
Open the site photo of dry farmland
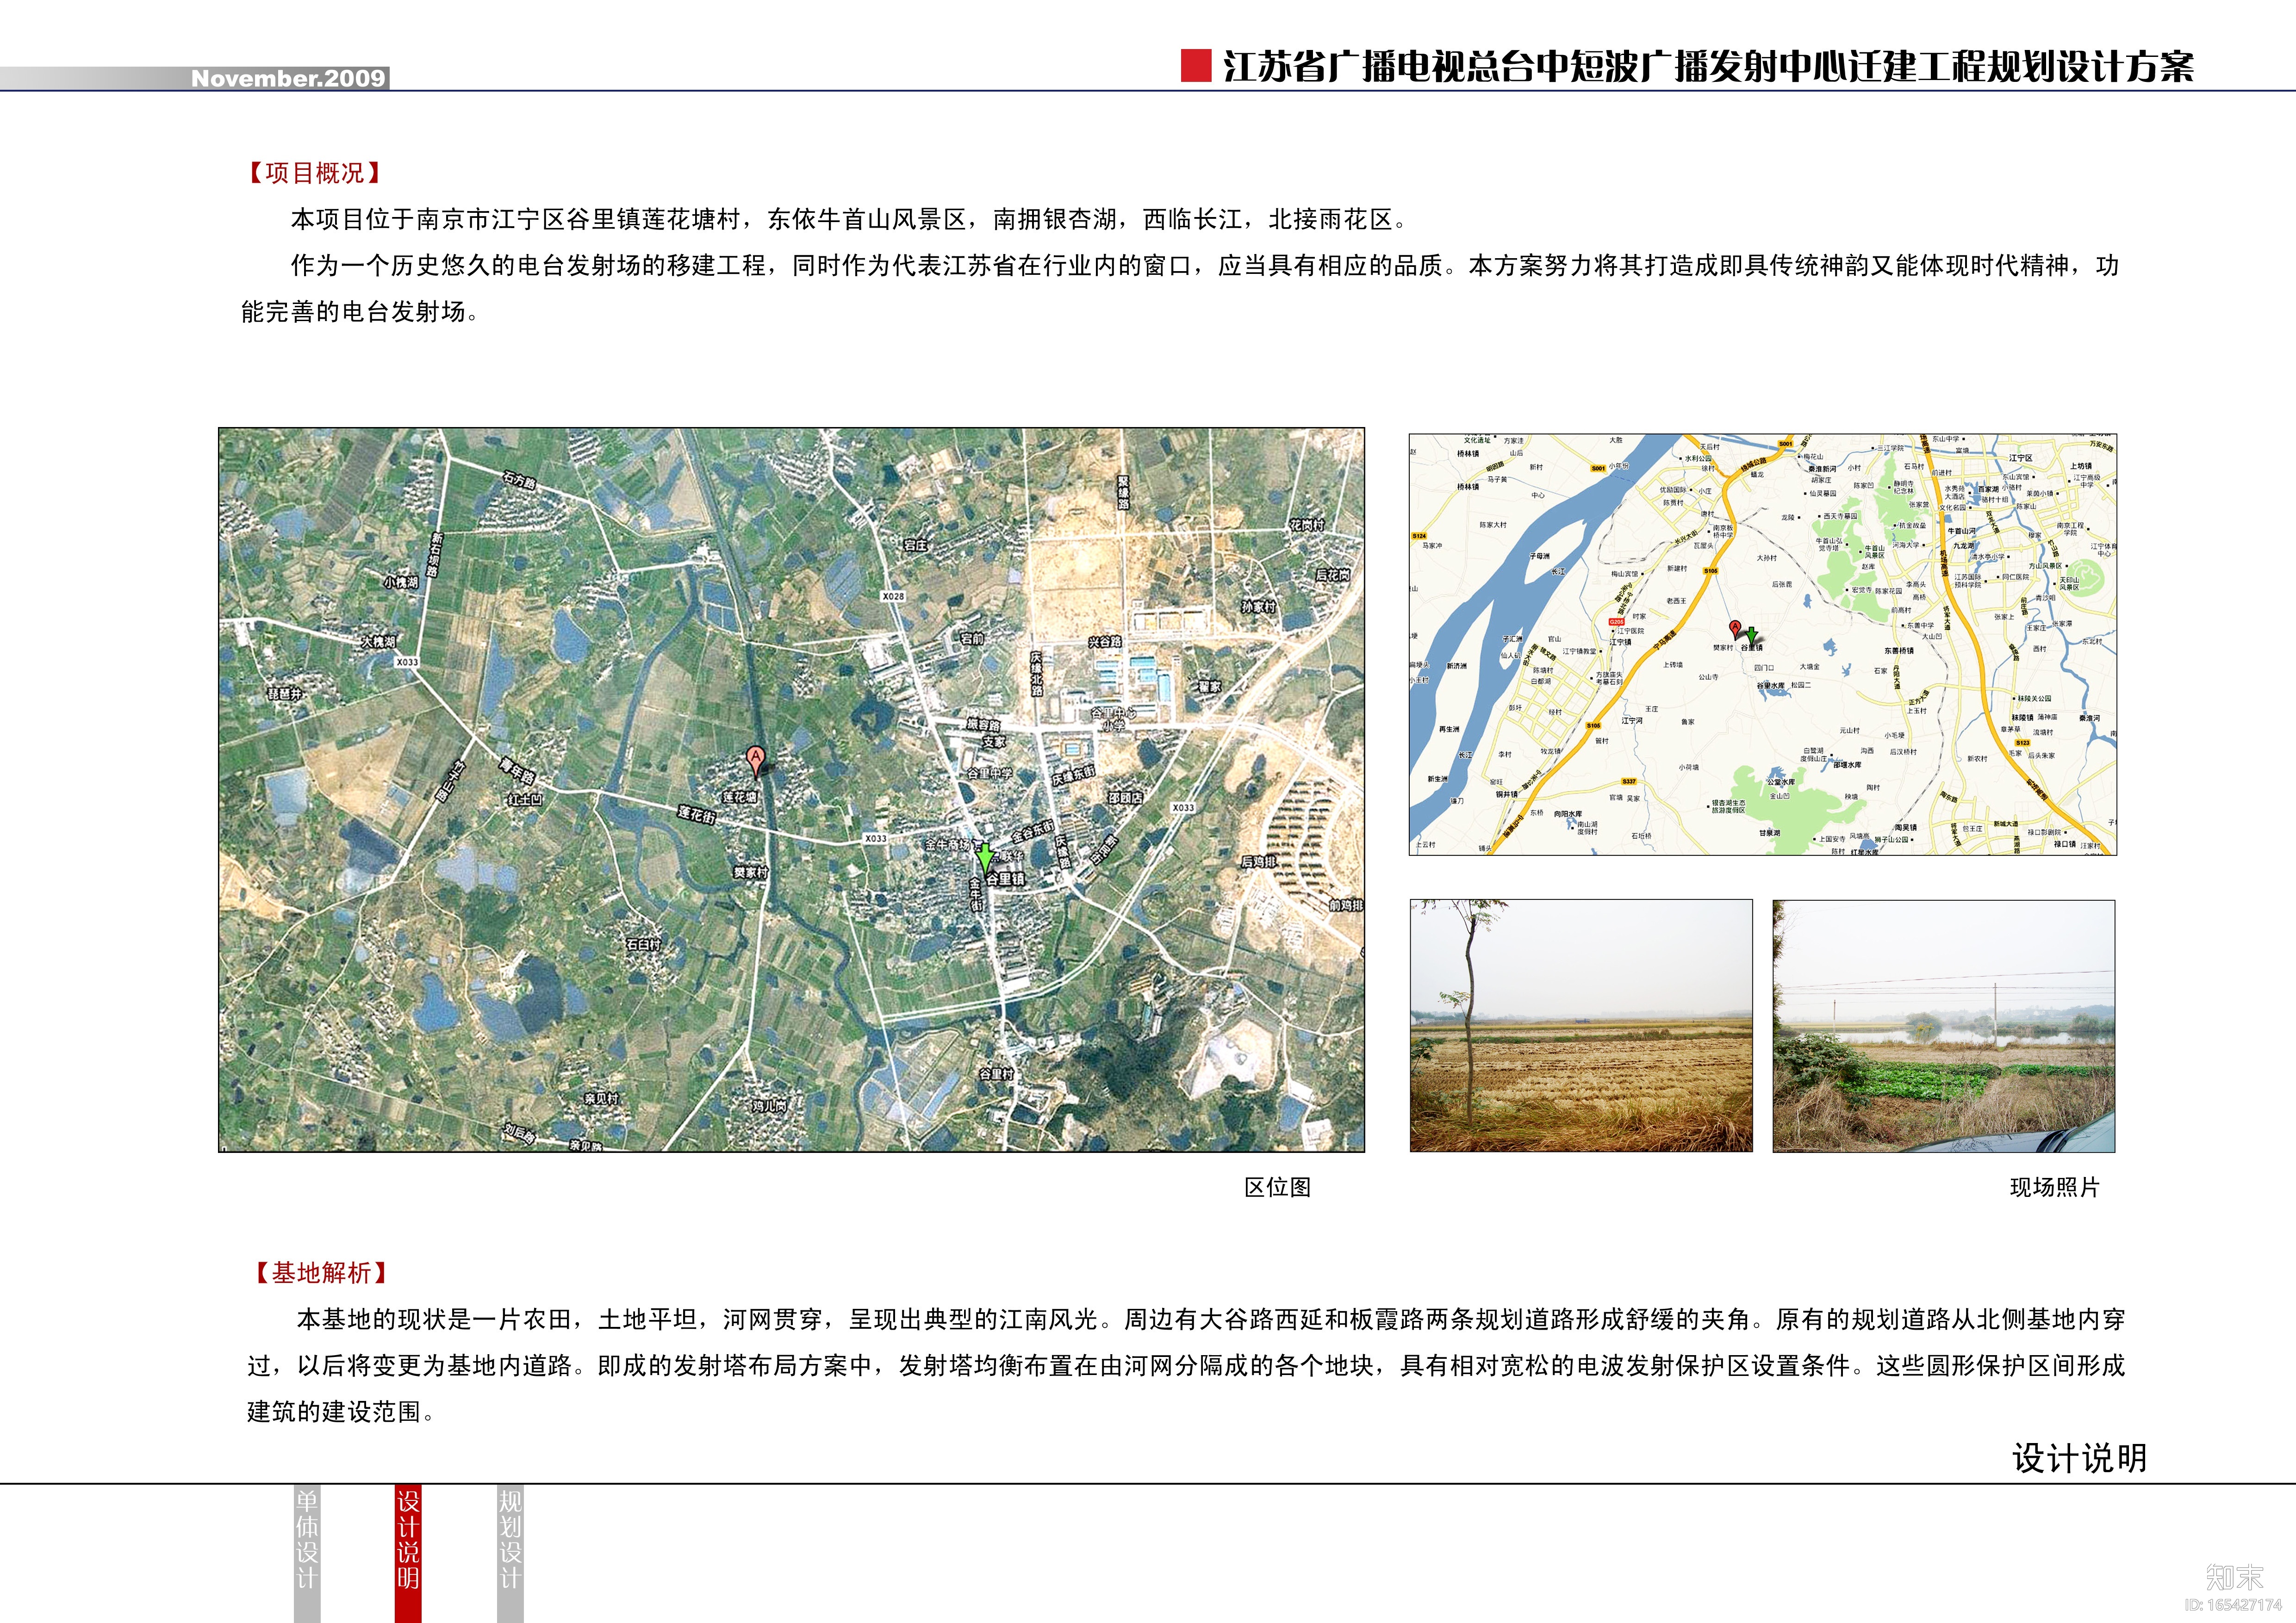coord(1581,1025)
